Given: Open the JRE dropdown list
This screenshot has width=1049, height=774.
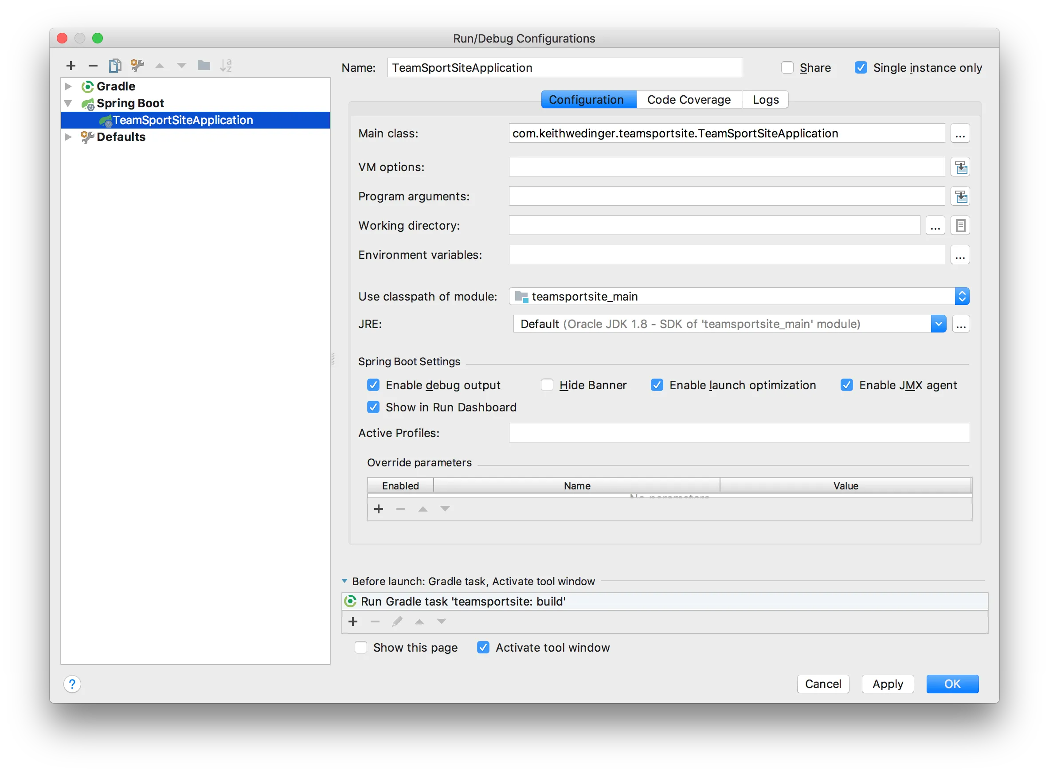Looking at the screenshot, I should point(939,324).
